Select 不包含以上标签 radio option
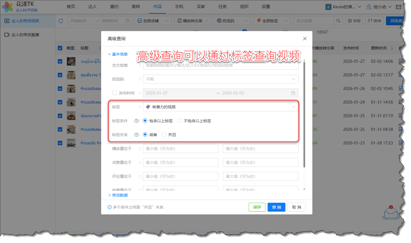The image size is (411, 243). pos(180,121)
